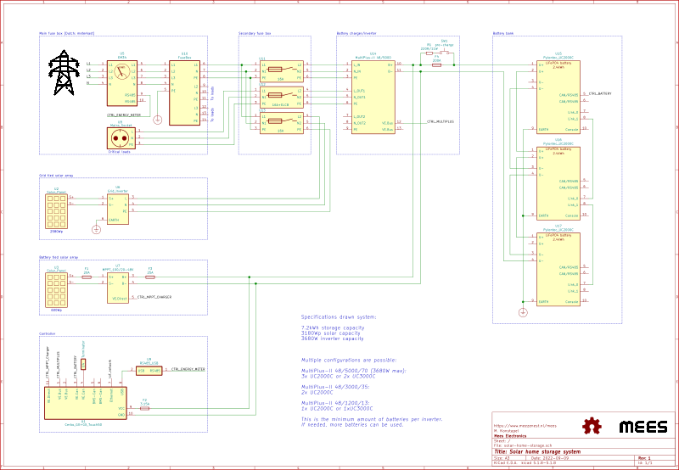Click the U16 Pylontec battery block

[x=558, y=183]
